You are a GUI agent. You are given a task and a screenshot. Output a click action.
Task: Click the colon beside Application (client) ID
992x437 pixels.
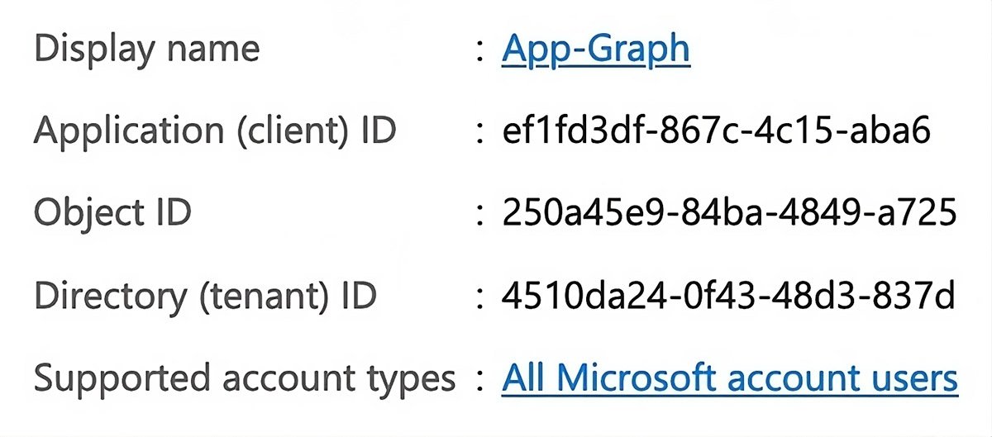480,133
